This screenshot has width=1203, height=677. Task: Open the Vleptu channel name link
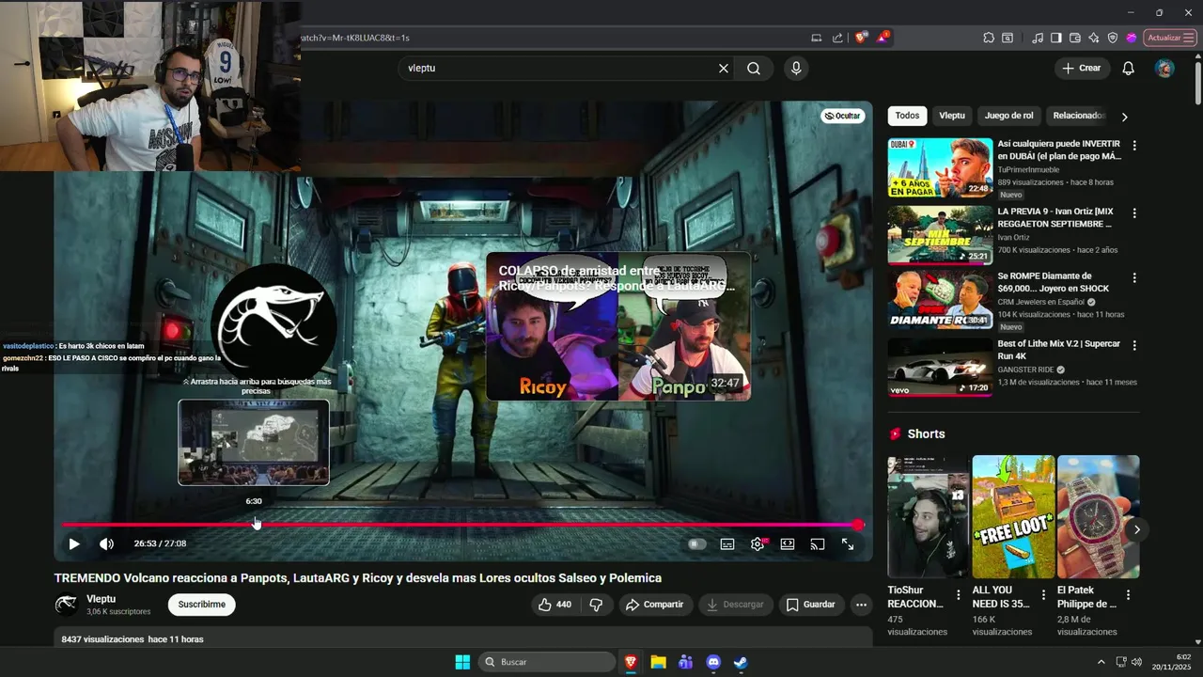tap(102, 599)
